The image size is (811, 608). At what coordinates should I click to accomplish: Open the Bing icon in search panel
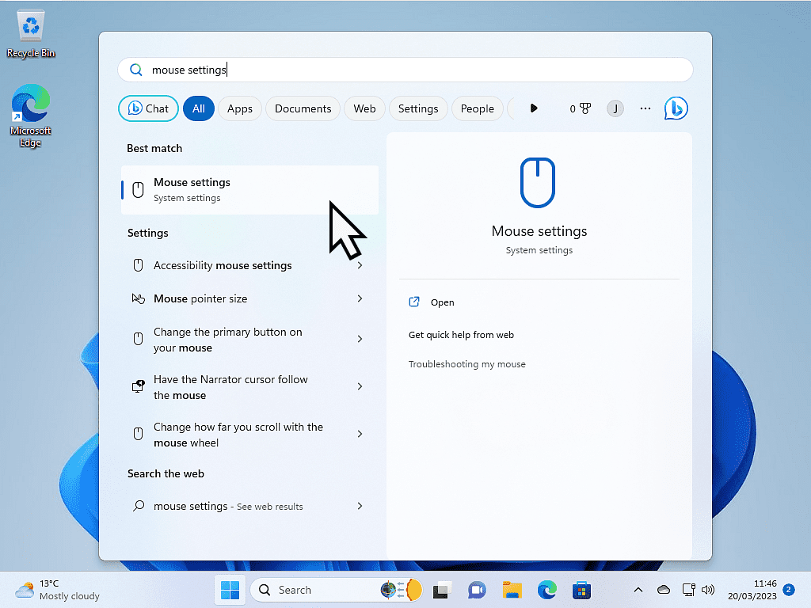tap(676, 108)
